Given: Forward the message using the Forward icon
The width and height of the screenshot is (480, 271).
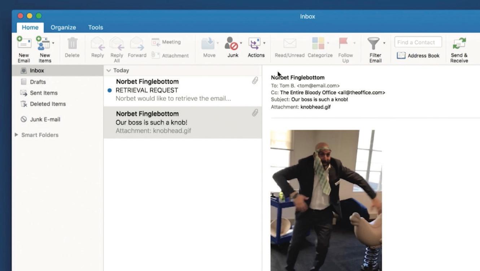Looking at the screenshot, I should (x=137, y=44).
